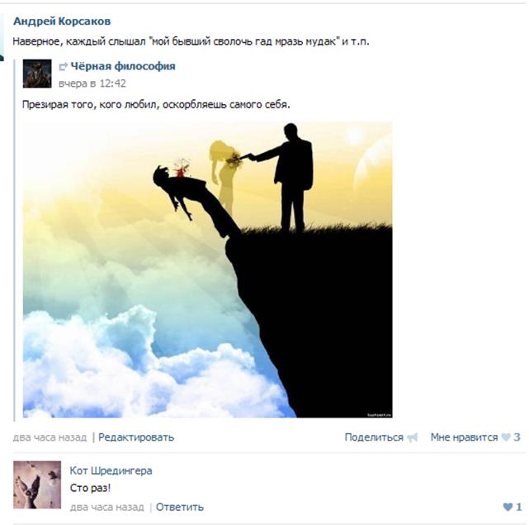This screenshot has width=529, height=525.
Task: Open Кот Шредингера's cat avatar
Action: (37, 484)
